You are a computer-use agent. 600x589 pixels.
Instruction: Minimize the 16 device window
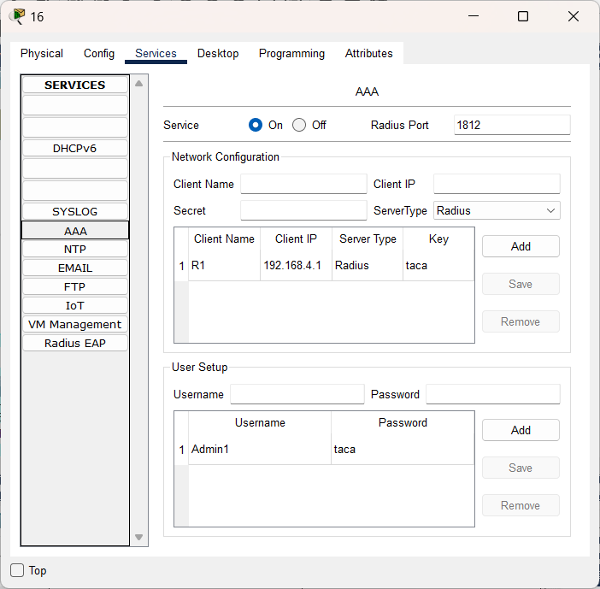pyautogui.click(x=474, y=16)
